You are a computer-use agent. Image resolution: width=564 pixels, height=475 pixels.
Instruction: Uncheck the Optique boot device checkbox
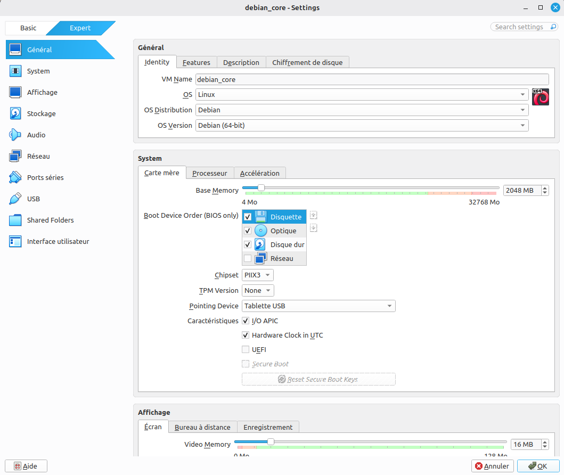(247, 231)
